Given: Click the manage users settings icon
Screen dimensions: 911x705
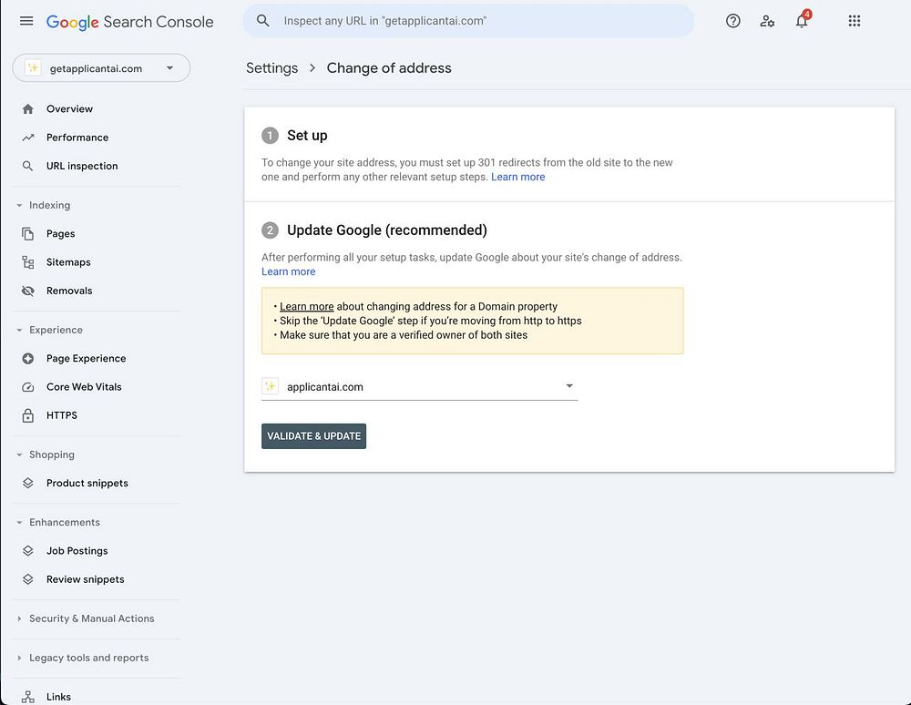Looking at the screenshot, I should (x=767, y=21).
